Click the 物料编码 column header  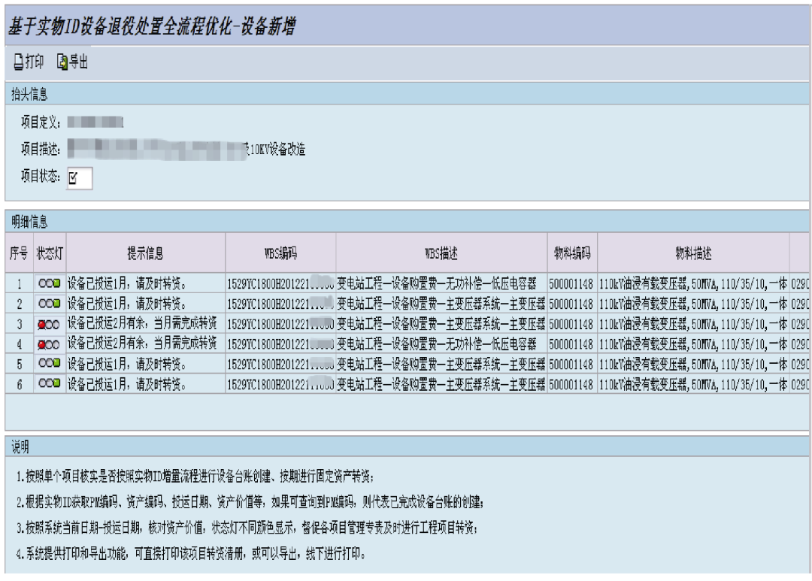[x=572, y=253]
